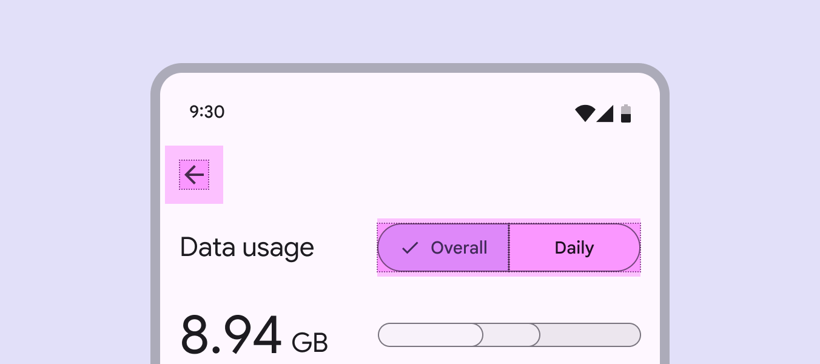Tap the back arrow icon
The width and height of the screenshot is (820, 364).
pyautogui.click(x=194, y=175)
